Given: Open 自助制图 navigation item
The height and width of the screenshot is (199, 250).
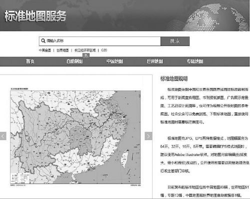Looking at the screenshot, I should pos(74,61).
